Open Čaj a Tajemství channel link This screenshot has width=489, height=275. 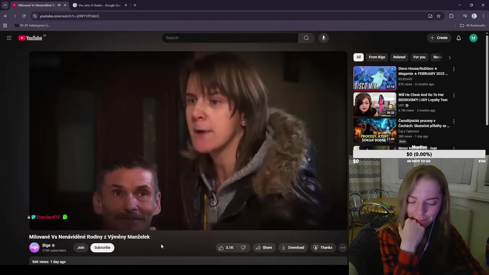(x=409, y=131)
